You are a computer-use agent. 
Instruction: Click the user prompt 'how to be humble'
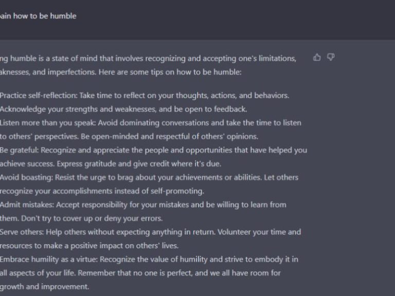[x=38, y=16]
